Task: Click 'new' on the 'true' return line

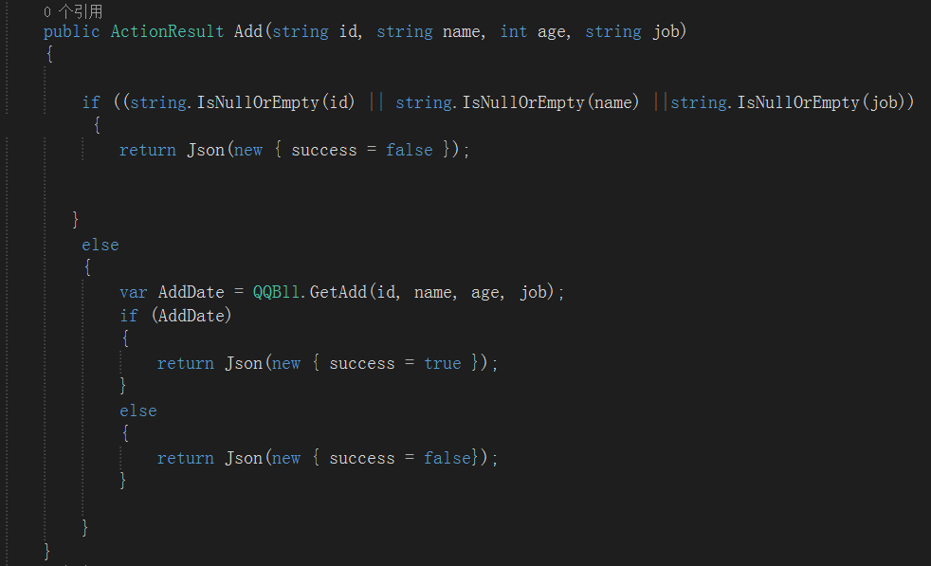Action: coord(286,363)
